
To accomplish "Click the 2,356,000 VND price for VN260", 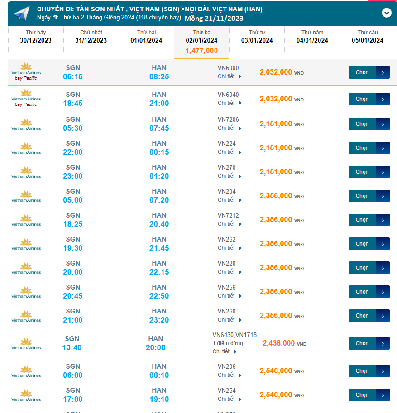I will tap(276, 316).
